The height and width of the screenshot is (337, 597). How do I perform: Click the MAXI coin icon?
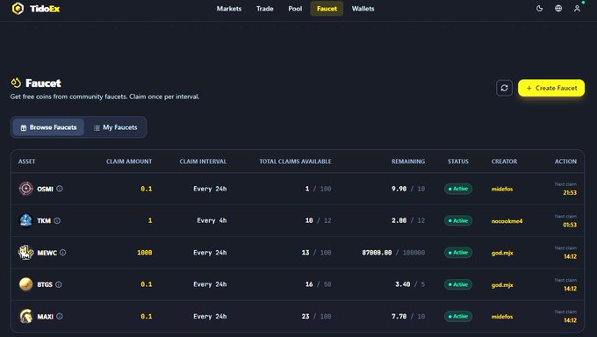[25, 316]
